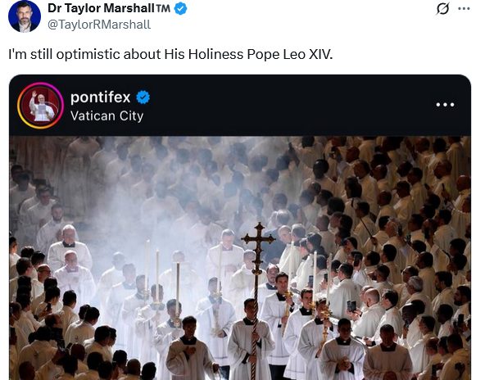Open Dr Taylor Marshall's profile avatar

coord(24,16)
